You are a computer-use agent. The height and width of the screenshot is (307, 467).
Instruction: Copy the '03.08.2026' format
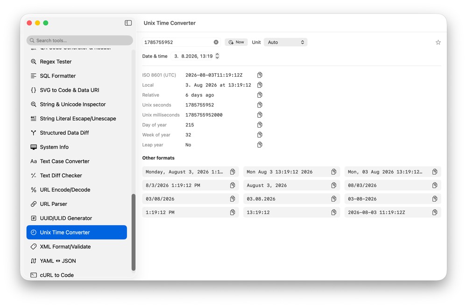[333, 199]
